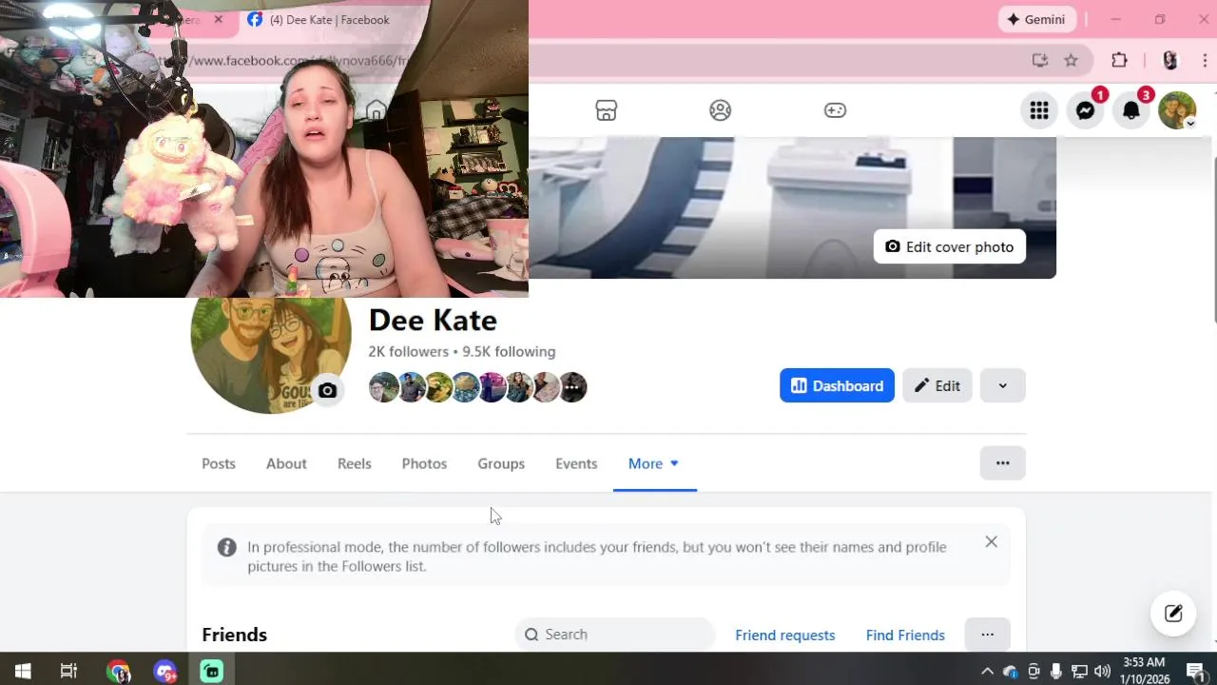1217x685 pixels.
Task: Open the Posts tab
Action: coord(218,463)
